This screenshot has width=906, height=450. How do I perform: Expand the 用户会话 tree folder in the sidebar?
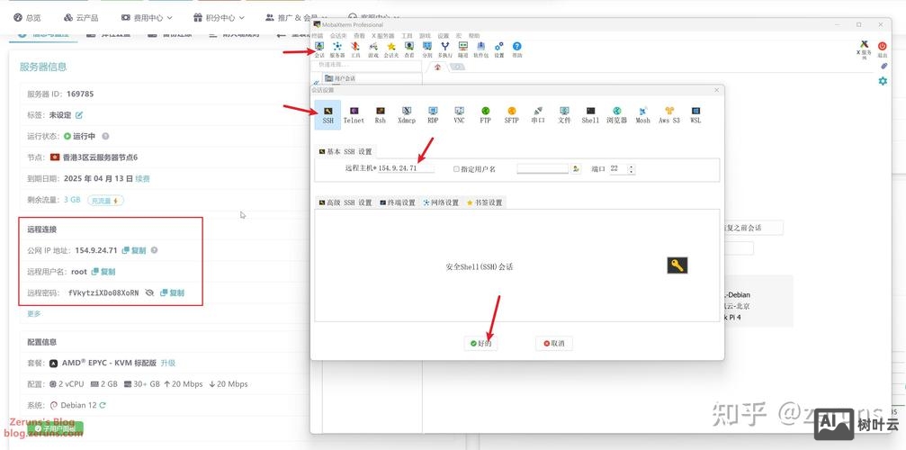click(x=340, y=78)
